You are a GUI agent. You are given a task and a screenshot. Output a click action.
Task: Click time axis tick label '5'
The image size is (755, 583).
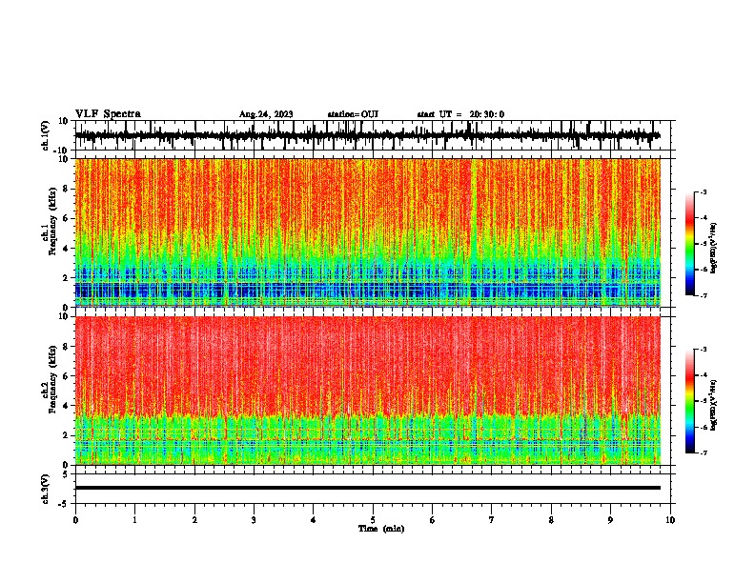click(373, 519)
